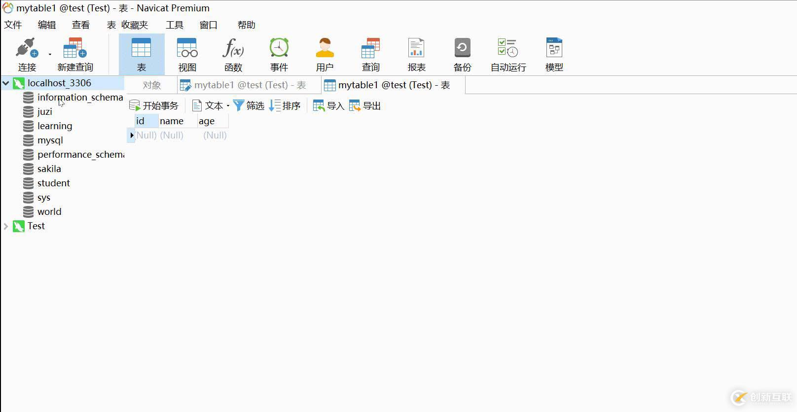797x412 pixels.
Task: Open the Help (帮助) menu
Action: [x=247, y=25]
